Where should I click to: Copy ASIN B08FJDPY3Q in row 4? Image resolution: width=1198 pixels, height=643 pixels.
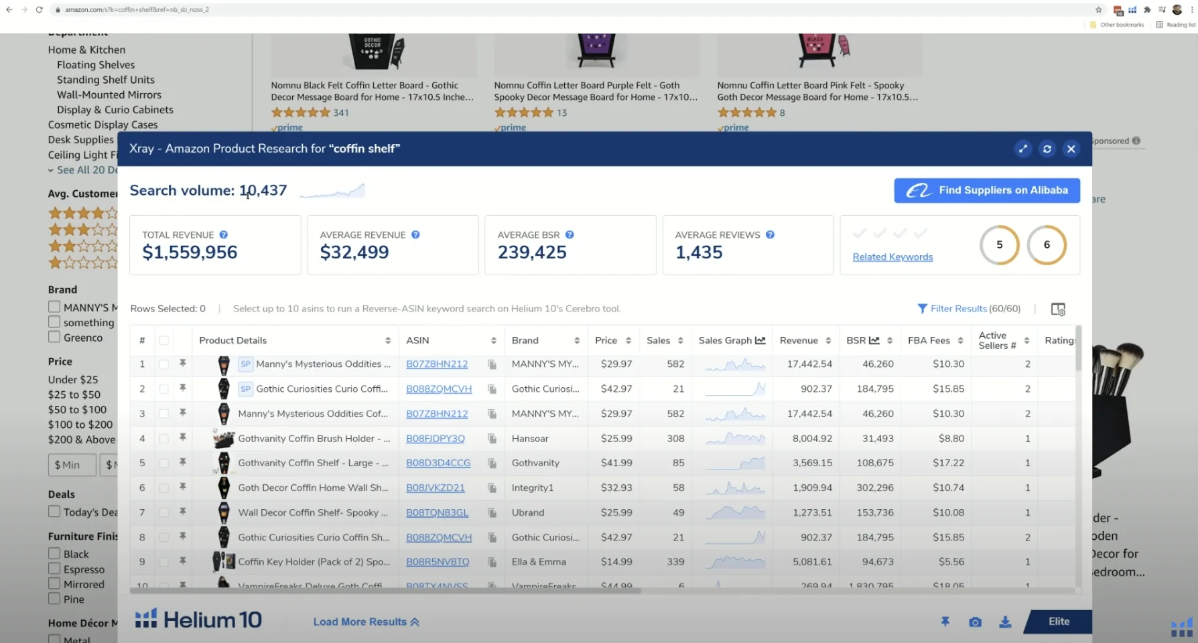[492, 439]
